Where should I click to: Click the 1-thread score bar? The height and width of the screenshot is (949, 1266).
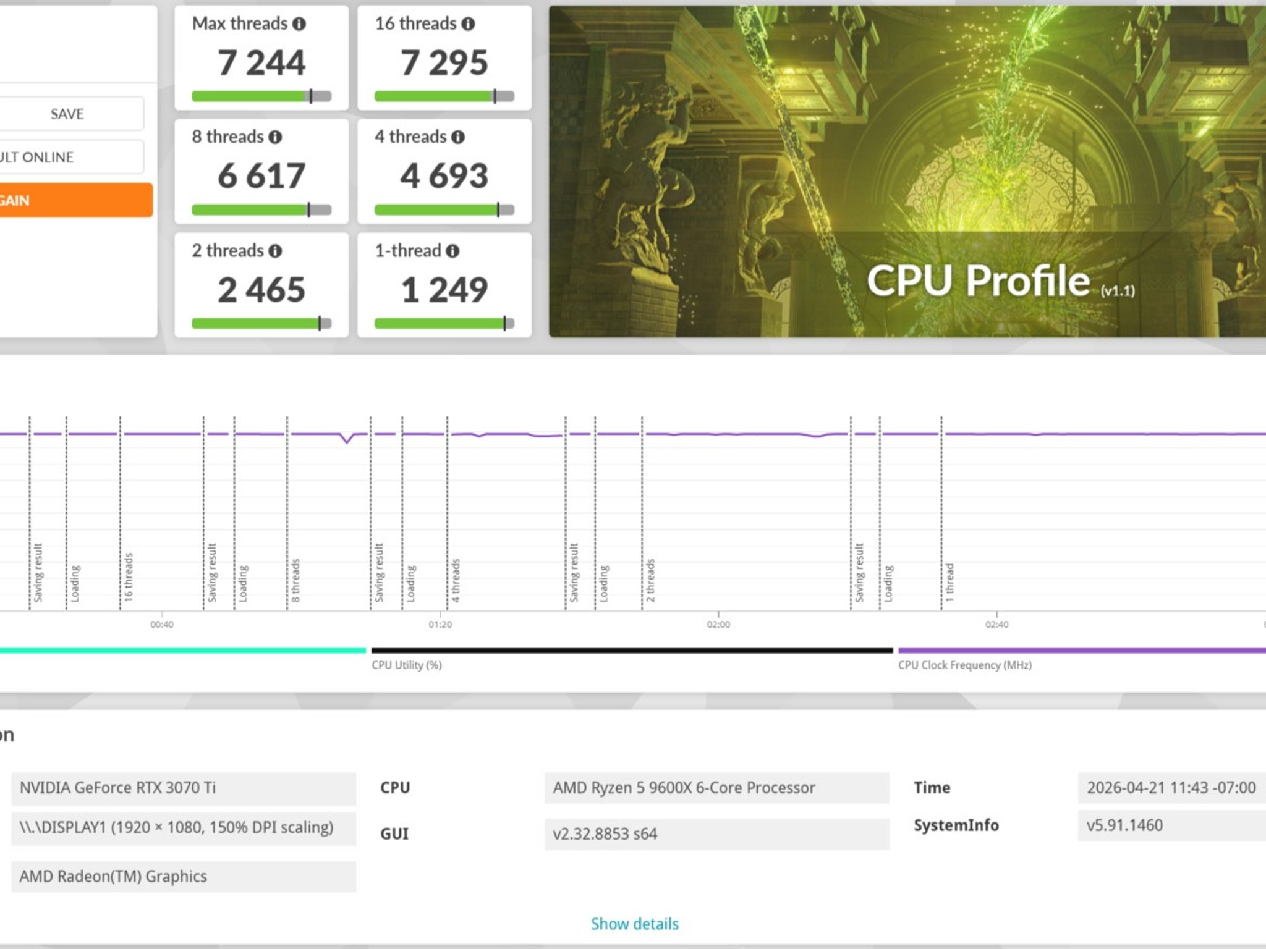[x=444, y=324]
